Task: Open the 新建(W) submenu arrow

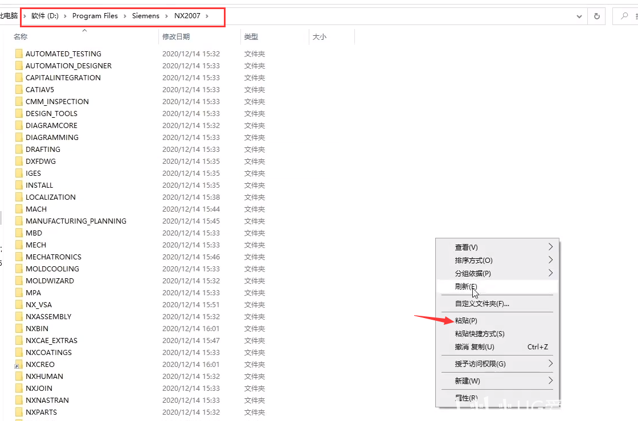Action: (x=550, y=381)
